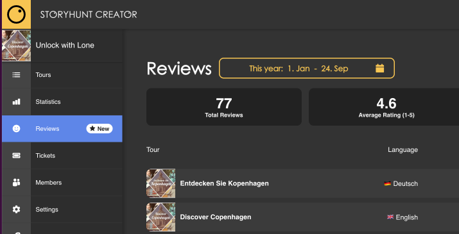Click the English language label

(x=406, y=217)
